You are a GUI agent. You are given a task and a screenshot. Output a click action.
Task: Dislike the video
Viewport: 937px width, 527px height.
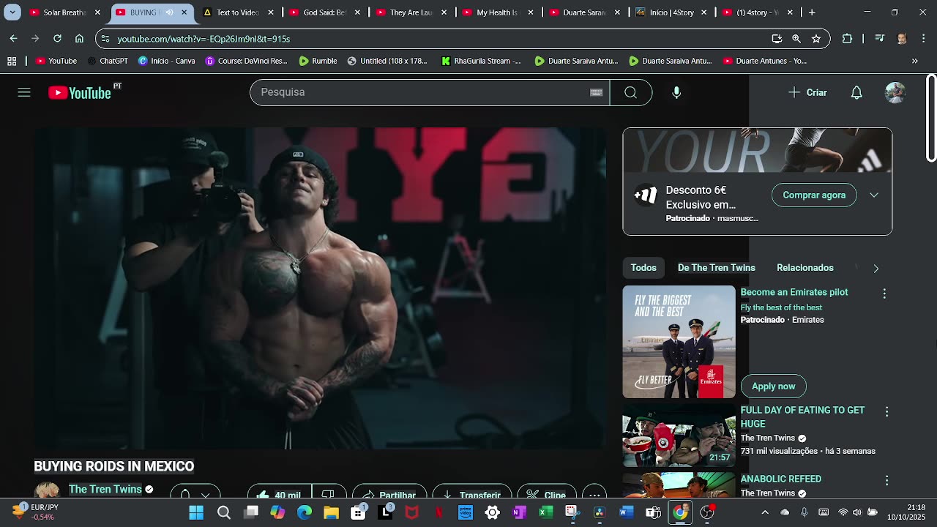click(328, 495)
